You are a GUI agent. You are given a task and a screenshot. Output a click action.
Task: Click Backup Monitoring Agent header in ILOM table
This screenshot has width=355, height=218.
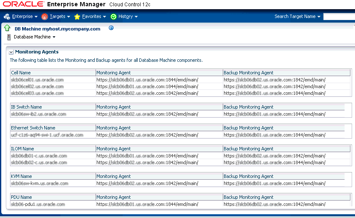287,149
